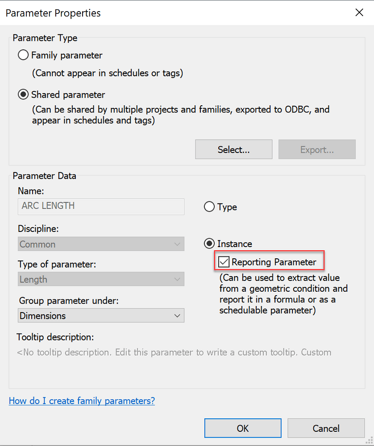
Task: Click the Select button for shared parameters
Action: pyautogui.click(x=233, y=149)
